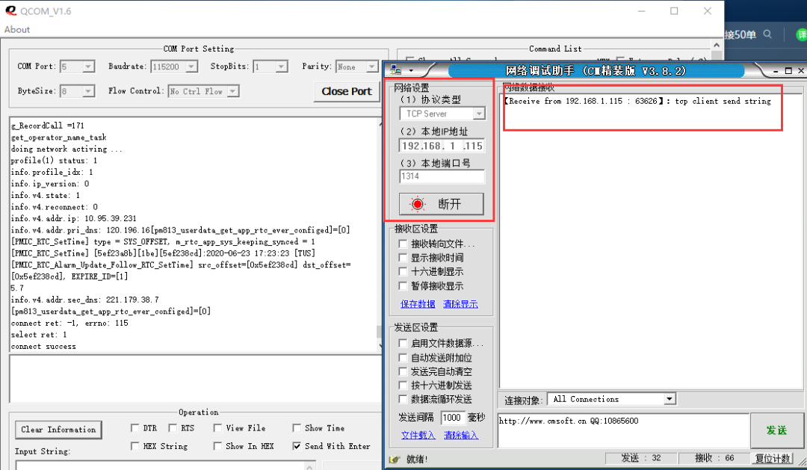The image size is (807, 470).
Task: Enable 启用文件数据源 file data source checkbox
Action: pyautogui.click(x=403, y=344)
